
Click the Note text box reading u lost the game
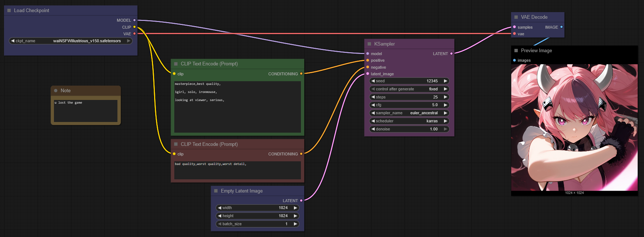(85, 111)
